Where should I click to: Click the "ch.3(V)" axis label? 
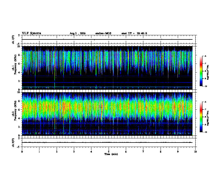[x=13, y=143]
